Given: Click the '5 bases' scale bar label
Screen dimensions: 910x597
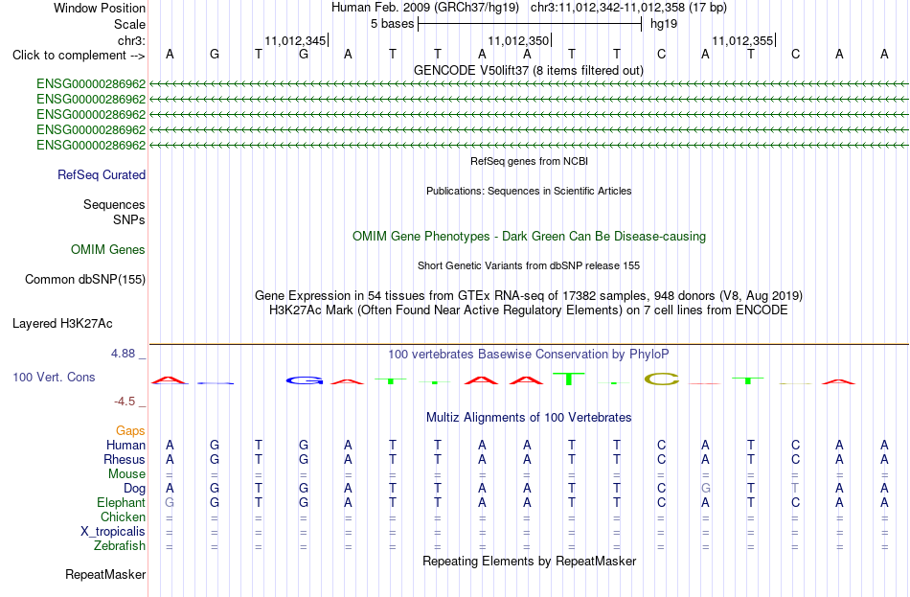Looking at the screenshot, I should [x=393, y=24].
